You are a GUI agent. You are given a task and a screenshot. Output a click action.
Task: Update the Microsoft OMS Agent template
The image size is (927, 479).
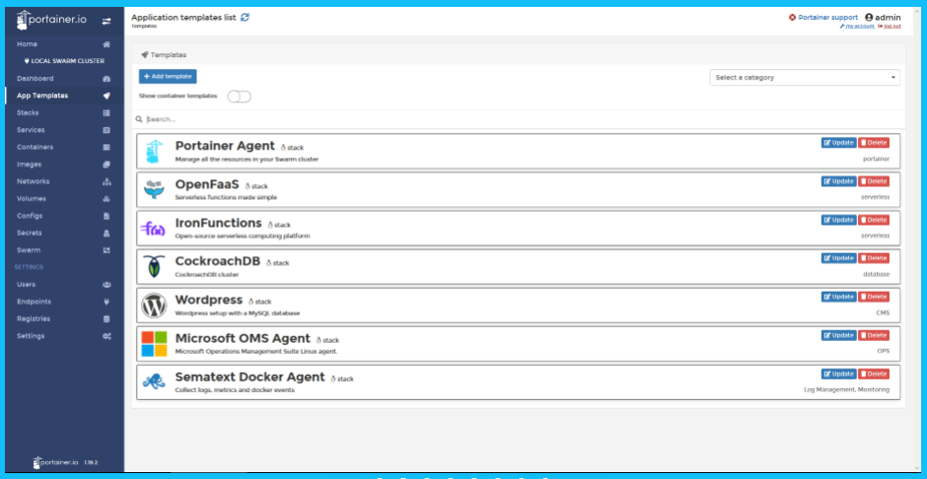[x=838, y=335]
